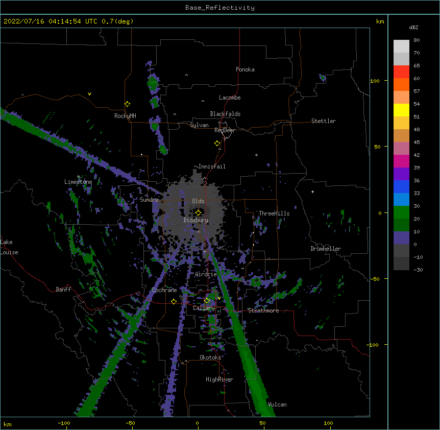Click the 80 value on the dBZ legend
Image resolution: width=440 pixels, height=430 pixels.
pyautogui.click(x=417, y=40)
